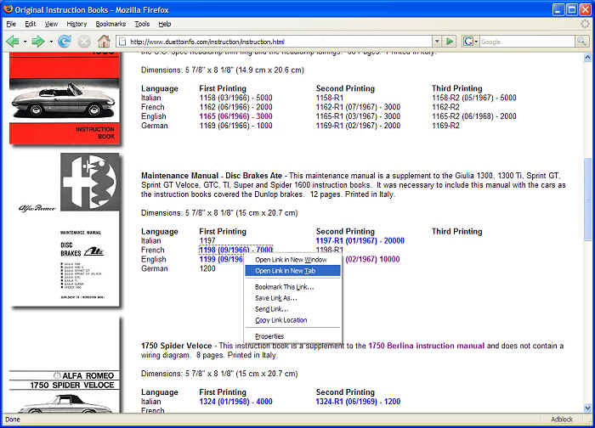Click the scrollbar up arrow
This screenshot has width=595, height=428.
click(587, 58)
